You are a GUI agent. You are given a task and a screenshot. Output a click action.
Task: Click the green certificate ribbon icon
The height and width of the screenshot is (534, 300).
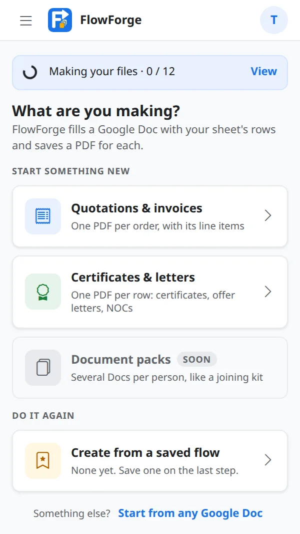click(43, 292)
